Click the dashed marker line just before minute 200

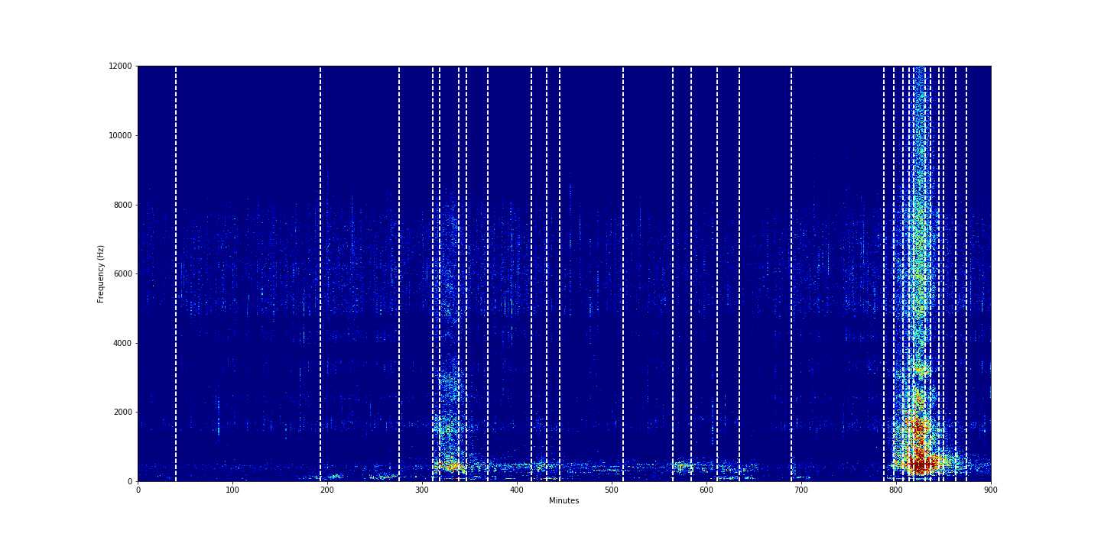point(320,273)
